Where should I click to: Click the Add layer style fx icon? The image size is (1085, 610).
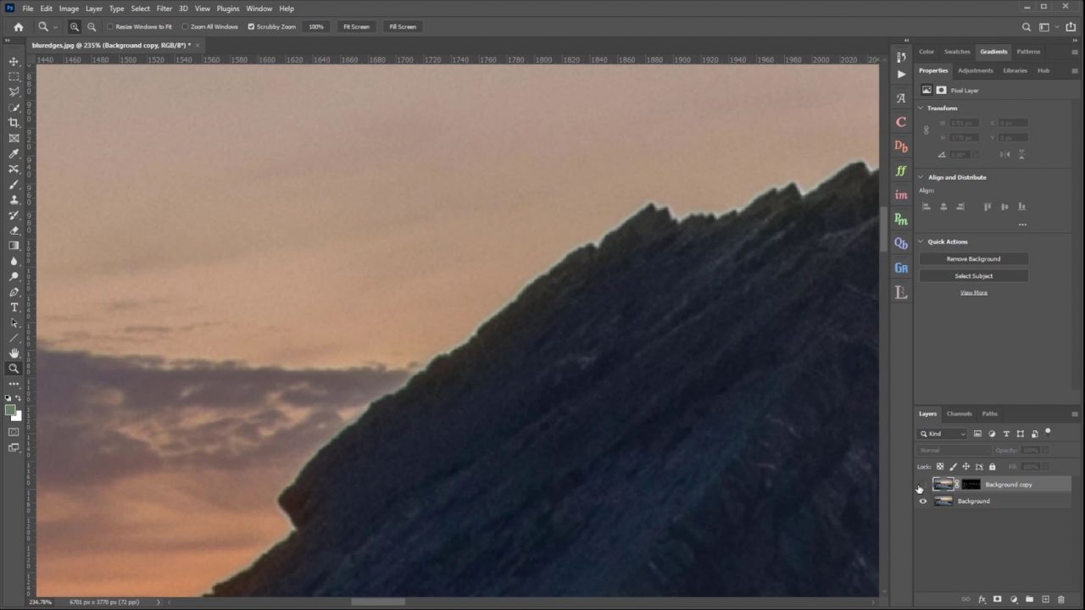[982, 599]
